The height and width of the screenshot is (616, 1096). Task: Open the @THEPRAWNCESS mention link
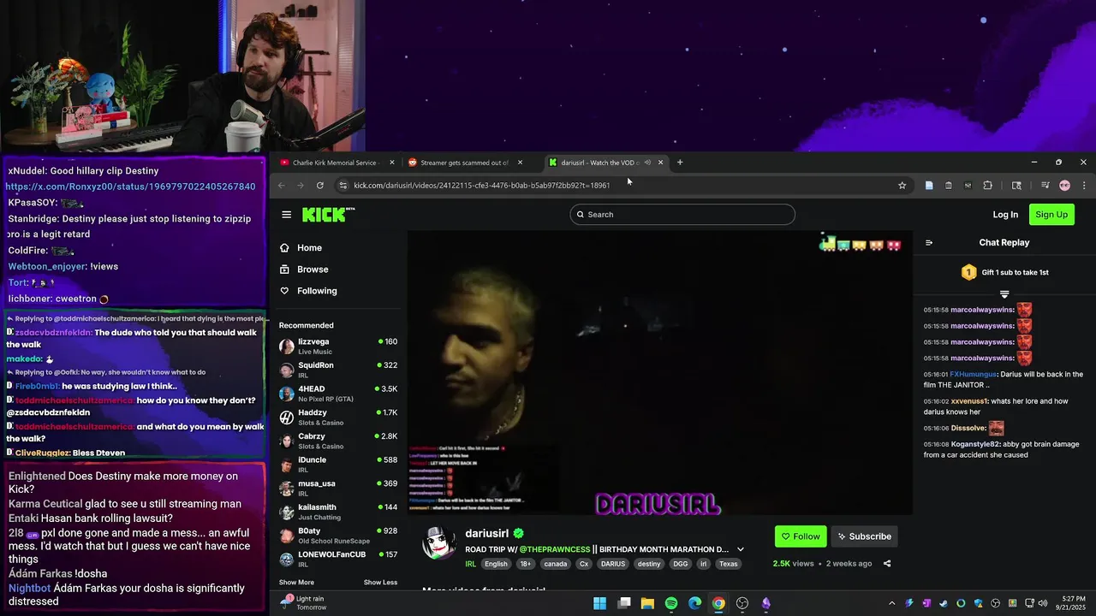tap(555, 549)
